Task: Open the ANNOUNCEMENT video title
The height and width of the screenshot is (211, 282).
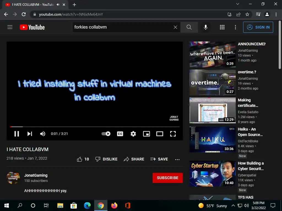Action: [x=252, y=44]
